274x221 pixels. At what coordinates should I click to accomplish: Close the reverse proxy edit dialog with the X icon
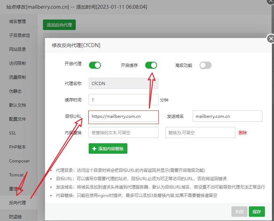tap(271, 39)
